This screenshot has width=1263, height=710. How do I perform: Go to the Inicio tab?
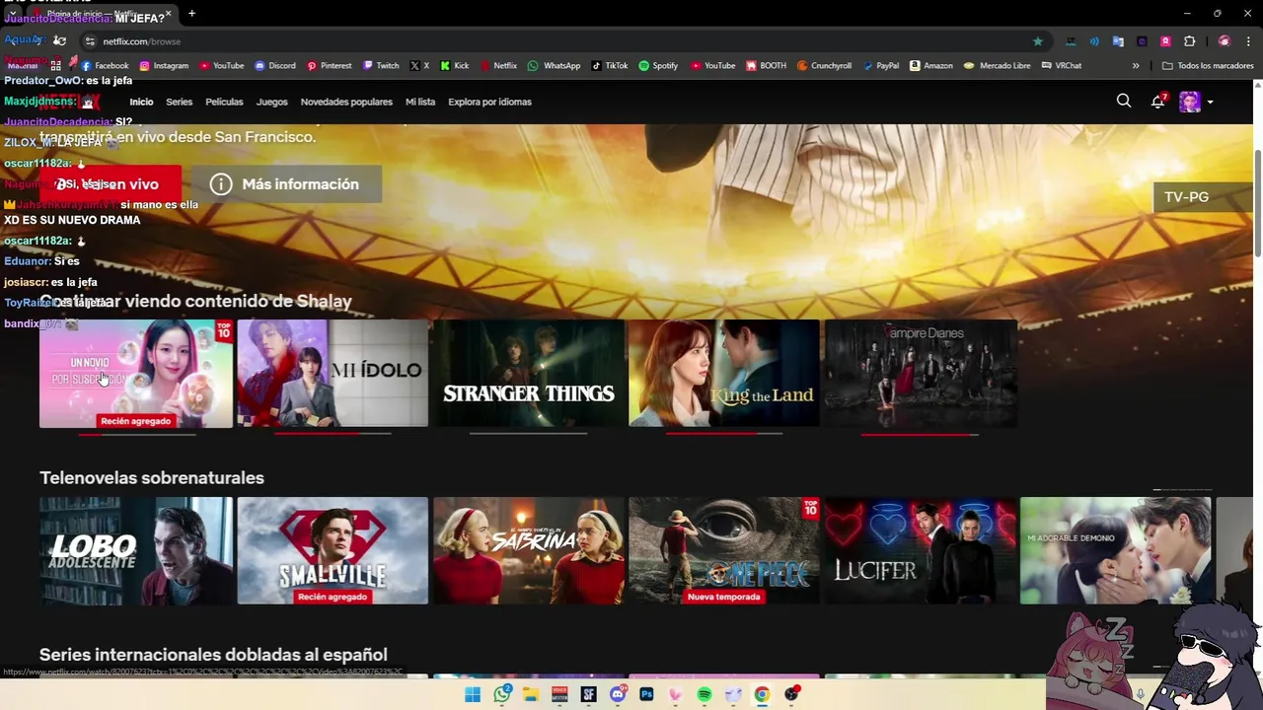click(x=141, y=102)
